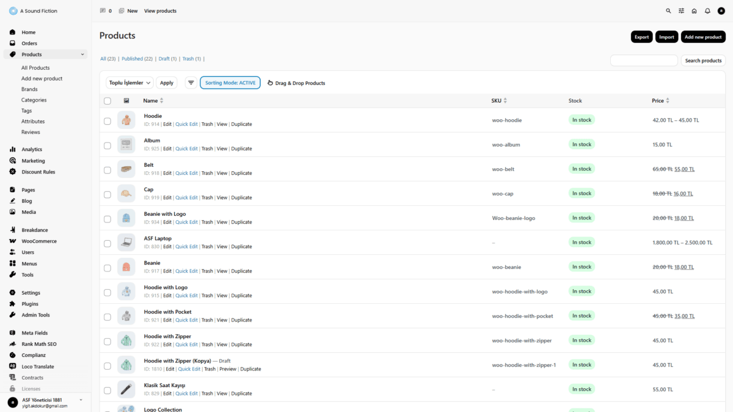Screen dimensions: 733x412
Task: Filter by the Published (22) tab
Action: coord(137,59)
